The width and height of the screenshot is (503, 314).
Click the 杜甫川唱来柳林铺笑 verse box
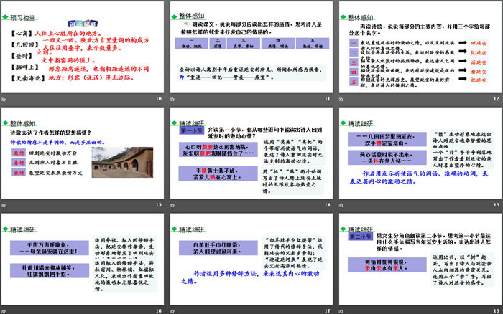pyautogui.click(x=49, y=271)
